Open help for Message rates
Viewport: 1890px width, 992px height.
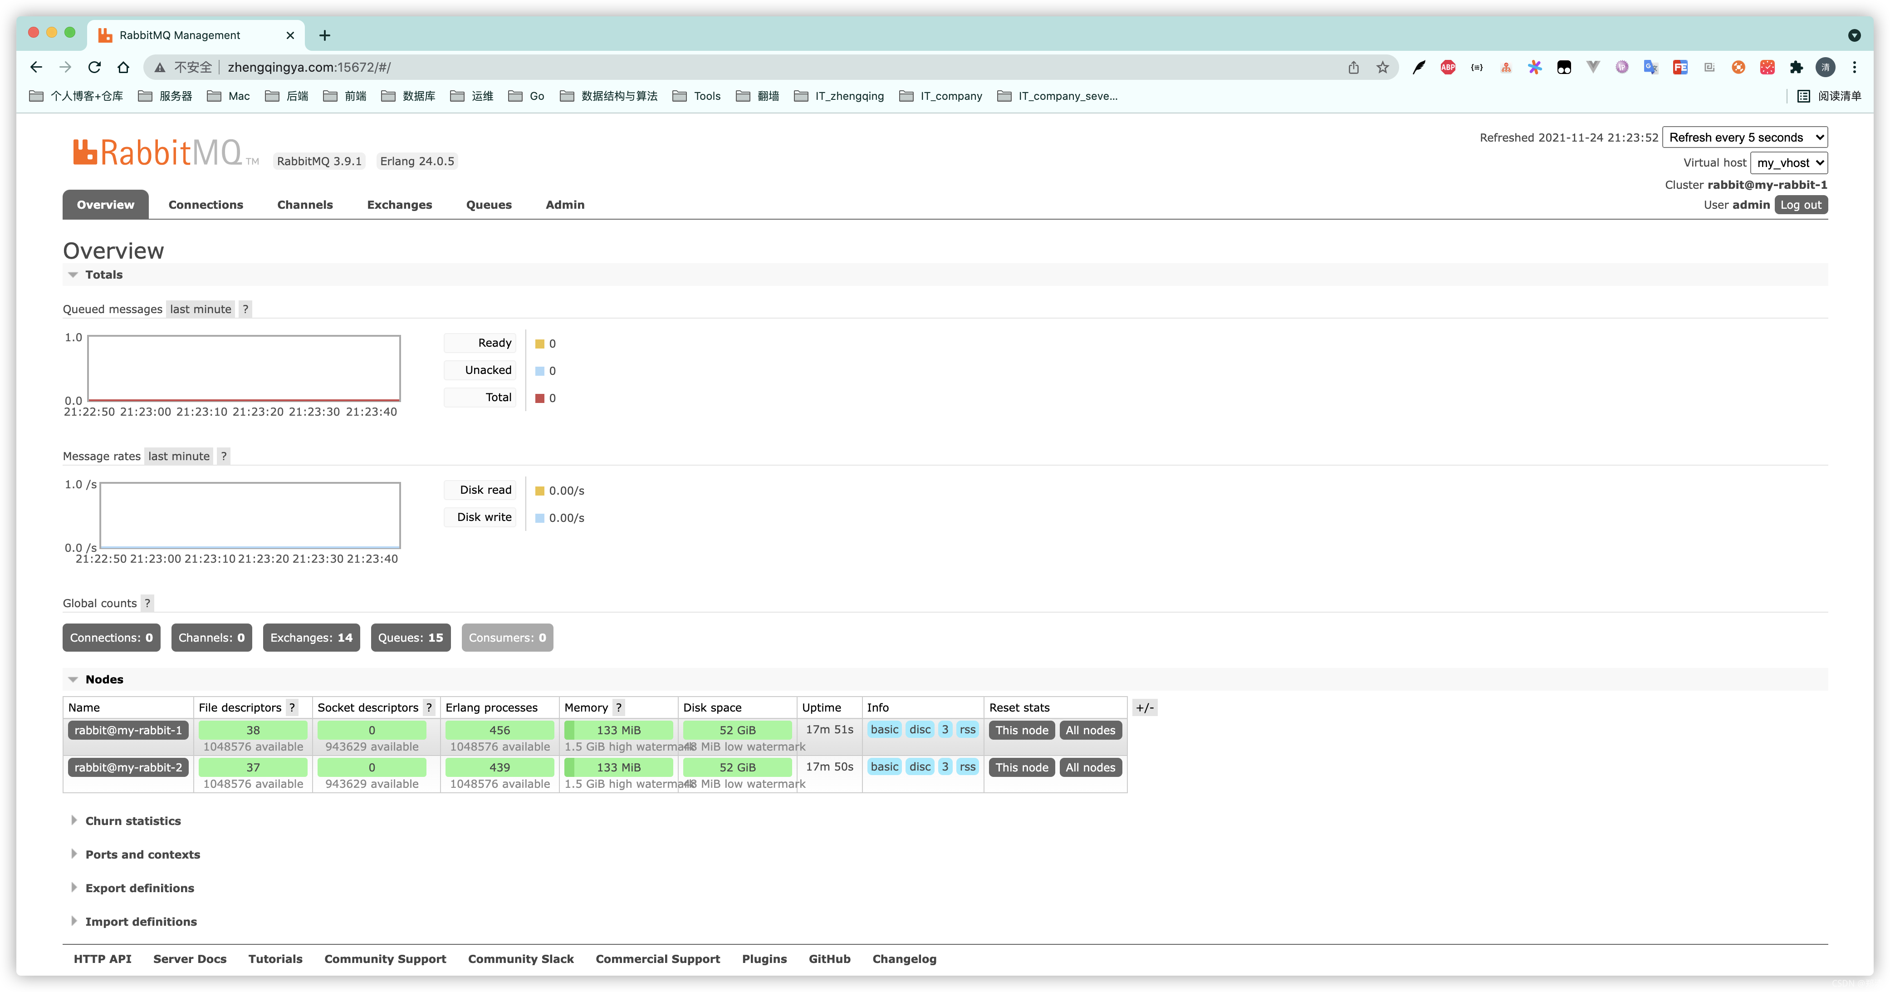point(224,457)
